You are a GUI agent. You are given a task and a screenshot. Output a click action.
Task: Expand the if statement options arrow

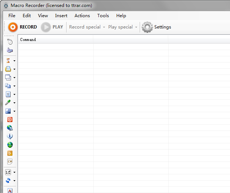pyautogui.click(x=14, y=172)
